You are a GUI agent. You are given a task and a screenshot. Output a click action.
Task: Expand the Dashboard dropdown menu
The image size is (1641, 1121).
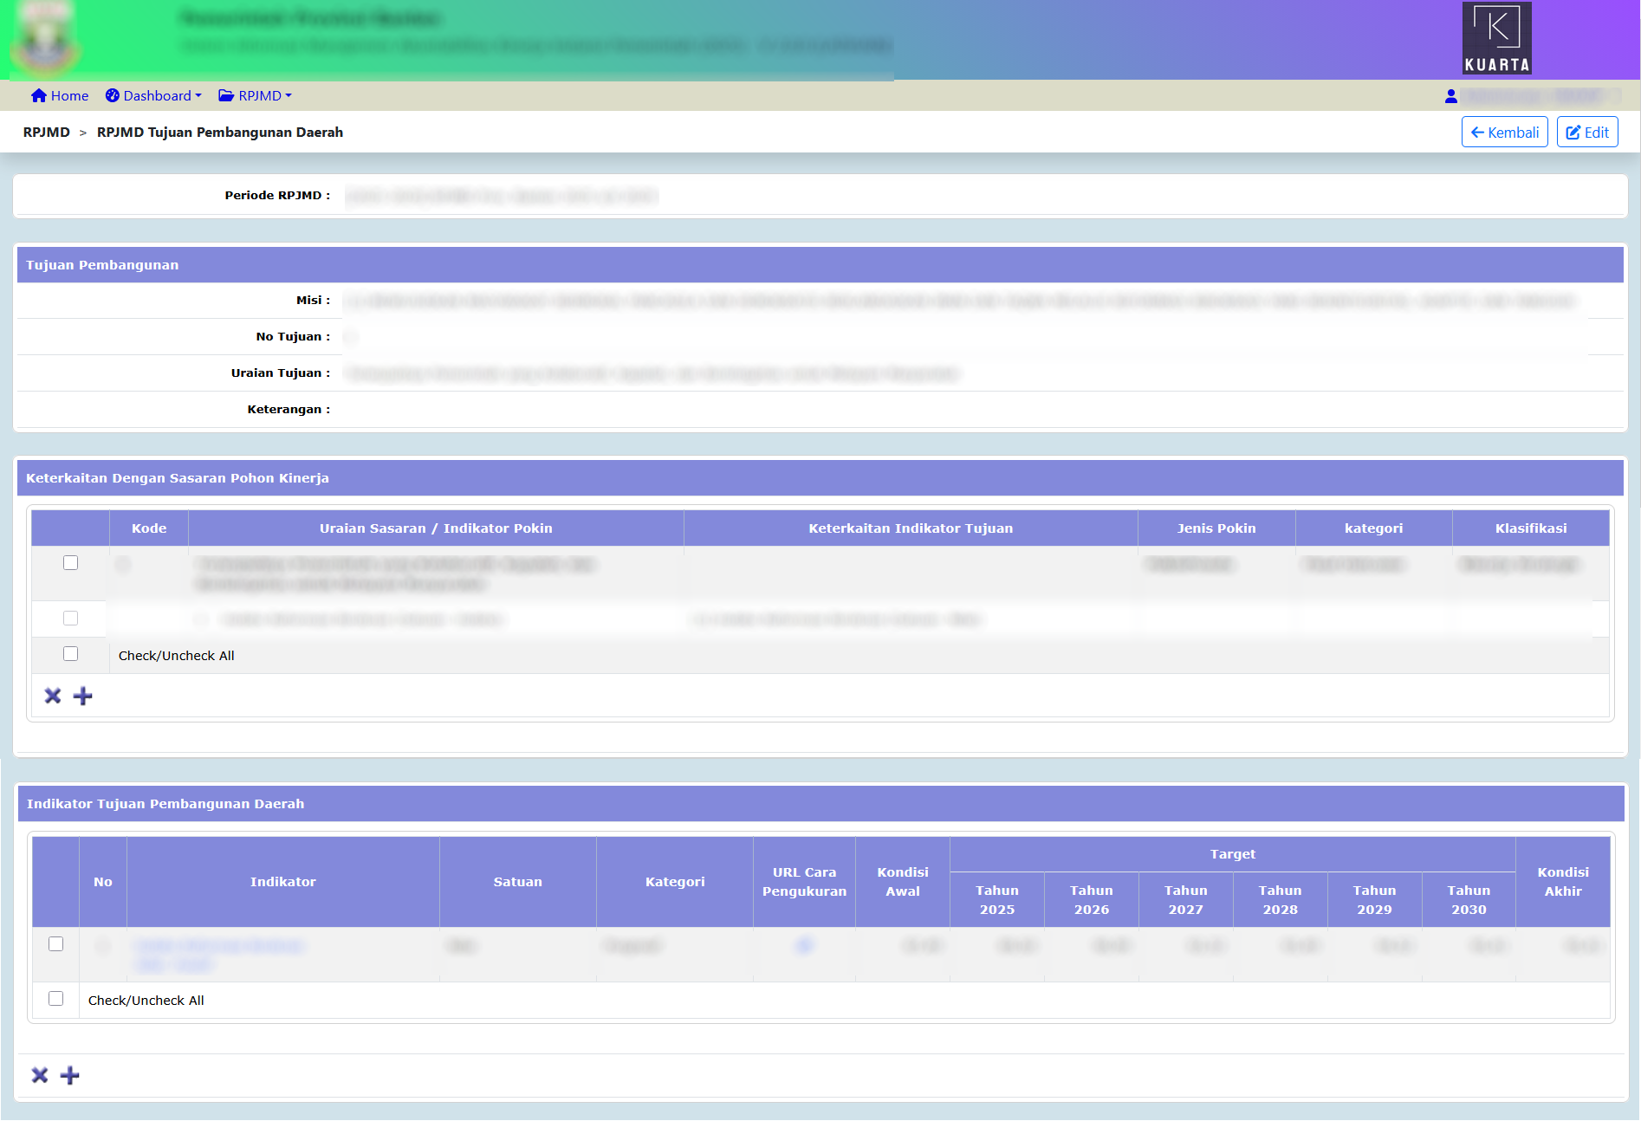[x=153, y=96]
